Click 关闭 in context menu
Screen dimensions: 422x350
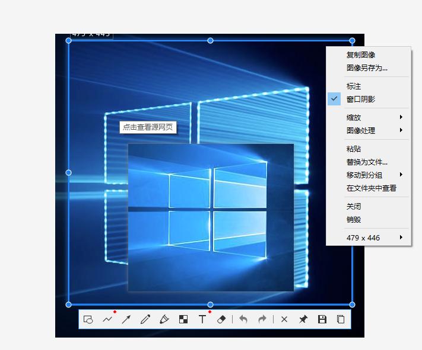coord(369,206)
